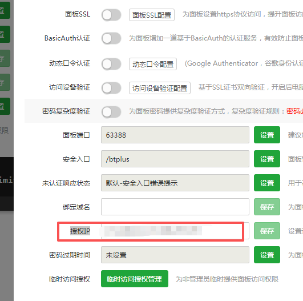Click the 动态口令认证 label
The height and width of the screenshot is (301, 303).
(x=70, y=63)
